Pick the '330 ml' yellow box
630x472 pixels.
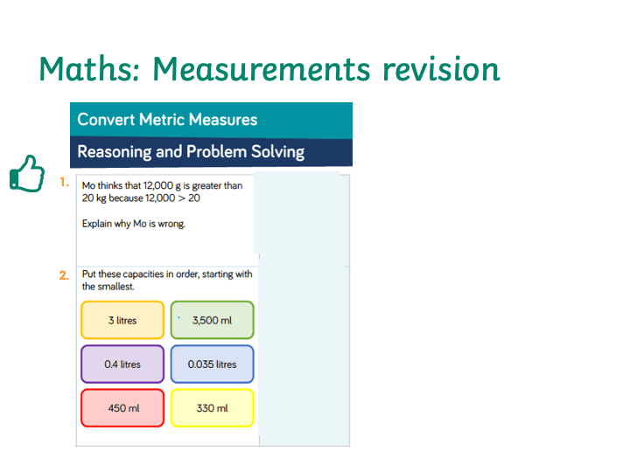[212, 408]
